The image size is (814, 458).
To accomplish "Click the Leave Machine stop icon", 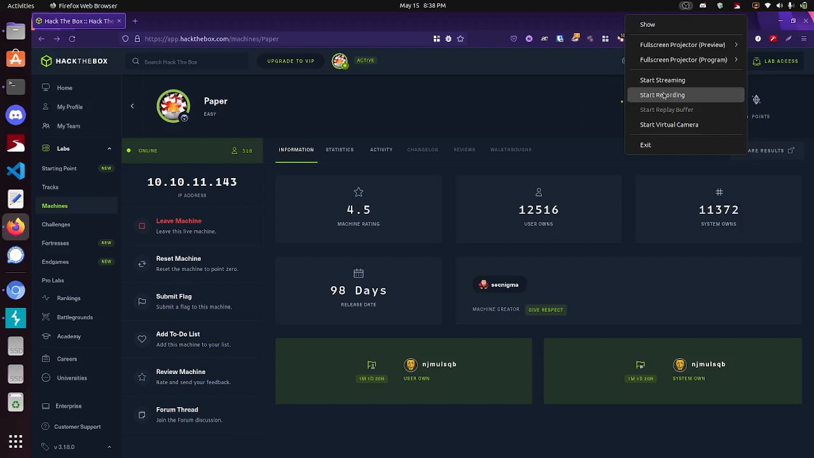I will (142, 226).
